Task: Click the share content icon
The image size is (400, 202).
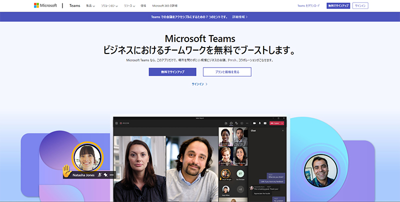Action: [x=265, y=123]
